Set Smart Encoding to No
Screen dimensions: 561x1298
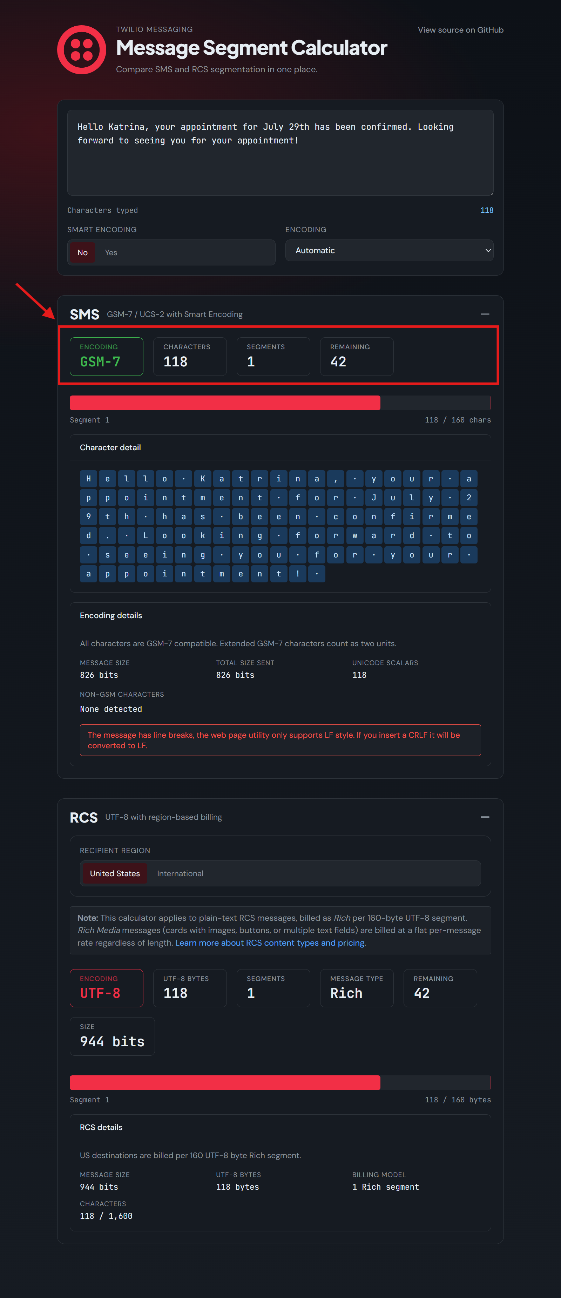[83, 252]
